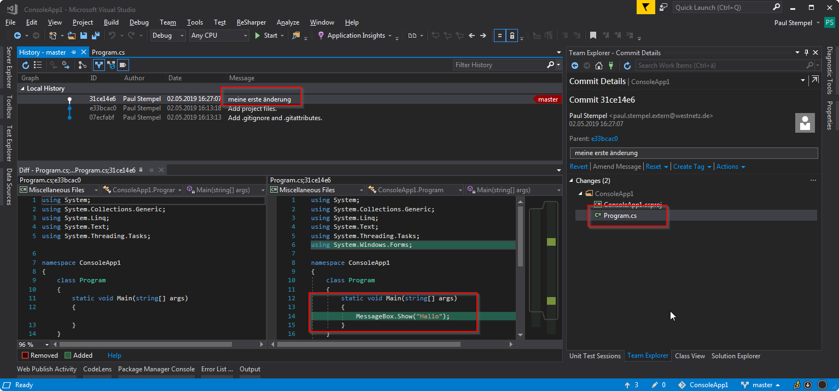Open the Any CPU platform dropdown
This screenshot has height=391, width=839.
[219, 35]
